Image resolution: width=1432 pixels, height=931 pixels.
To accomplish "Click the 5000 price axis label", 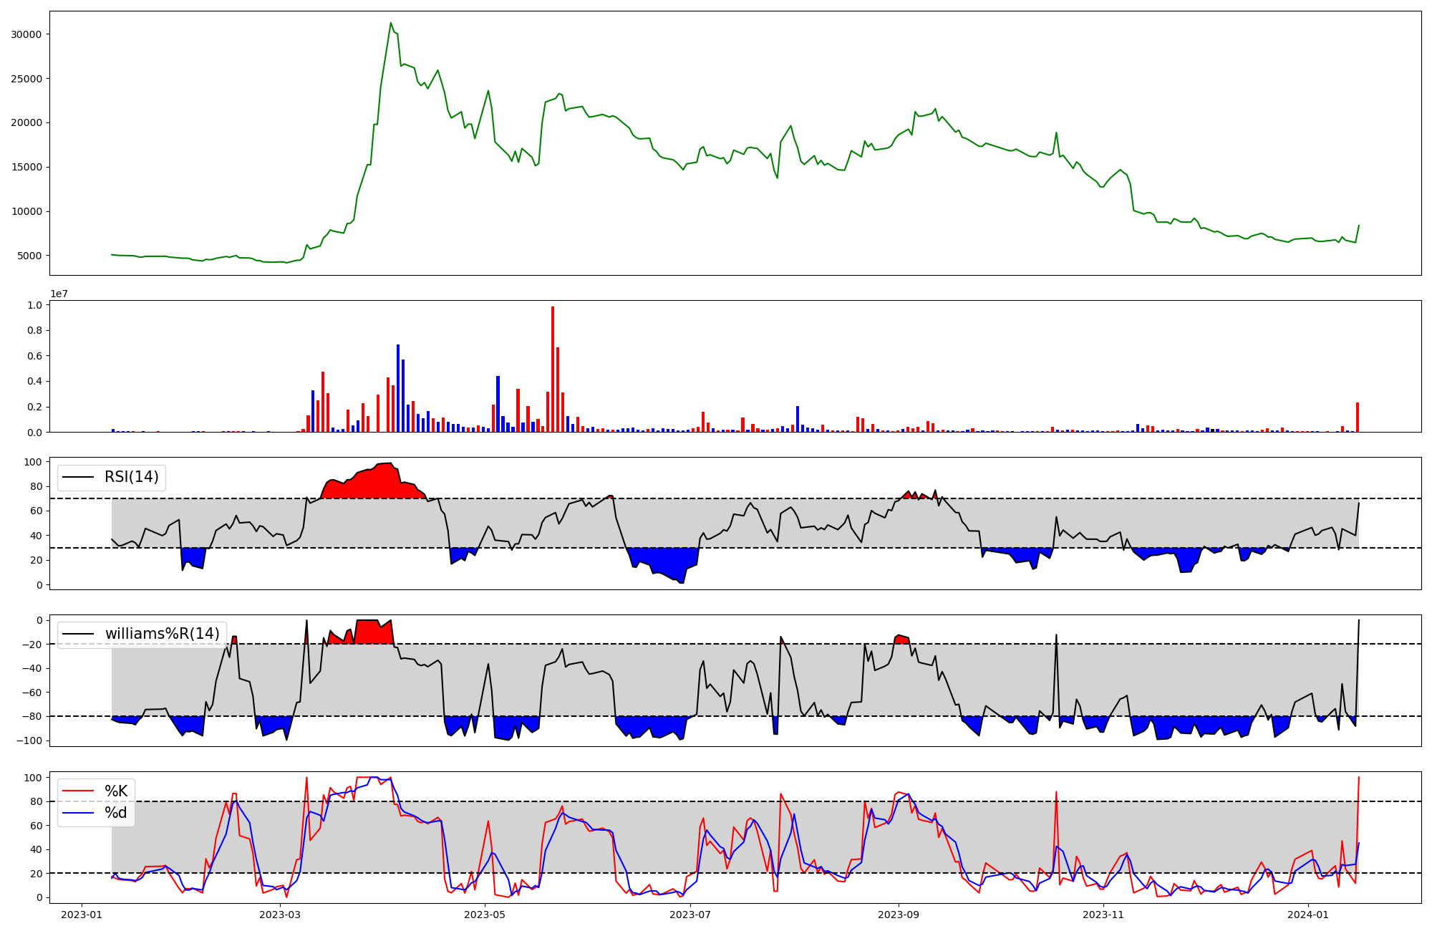I will click(29, 256).
